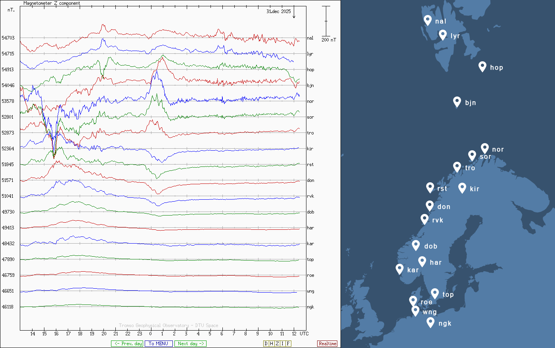The width and height of the screenshot is (555, 348).
Task: Go to the previous day
Action: pyautogui.click(x=127, y=344)
